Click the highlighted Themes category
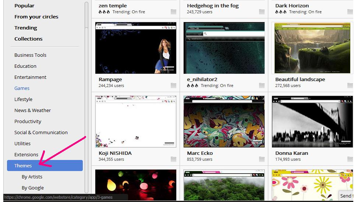The width and height of the screenshot is (354, 202). point(45,166)
